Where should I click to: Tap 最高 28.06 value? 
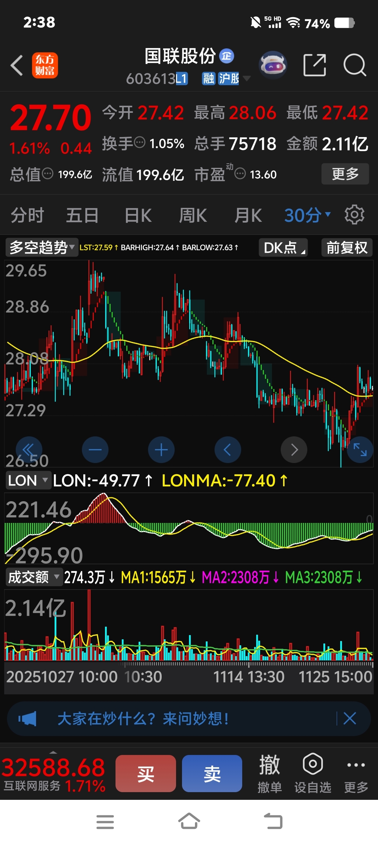(253, 113)
